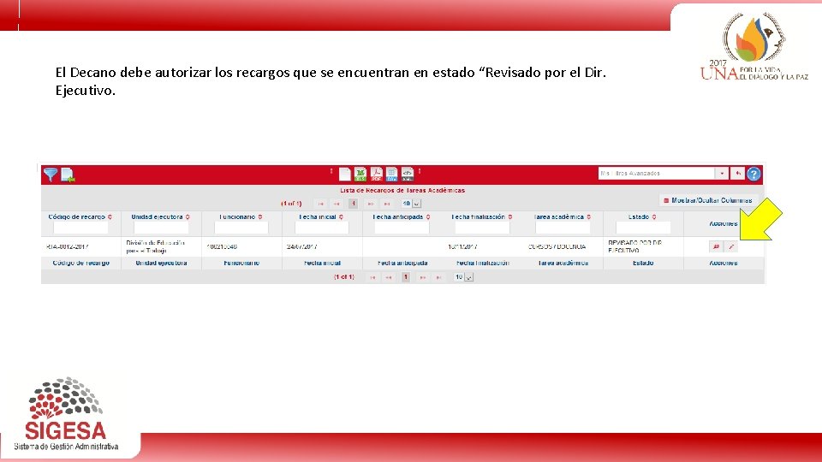This screenshot has height=462, width=822.
Task: Select page 1 in the bottom paginator
Action: (x=406, y=277)
